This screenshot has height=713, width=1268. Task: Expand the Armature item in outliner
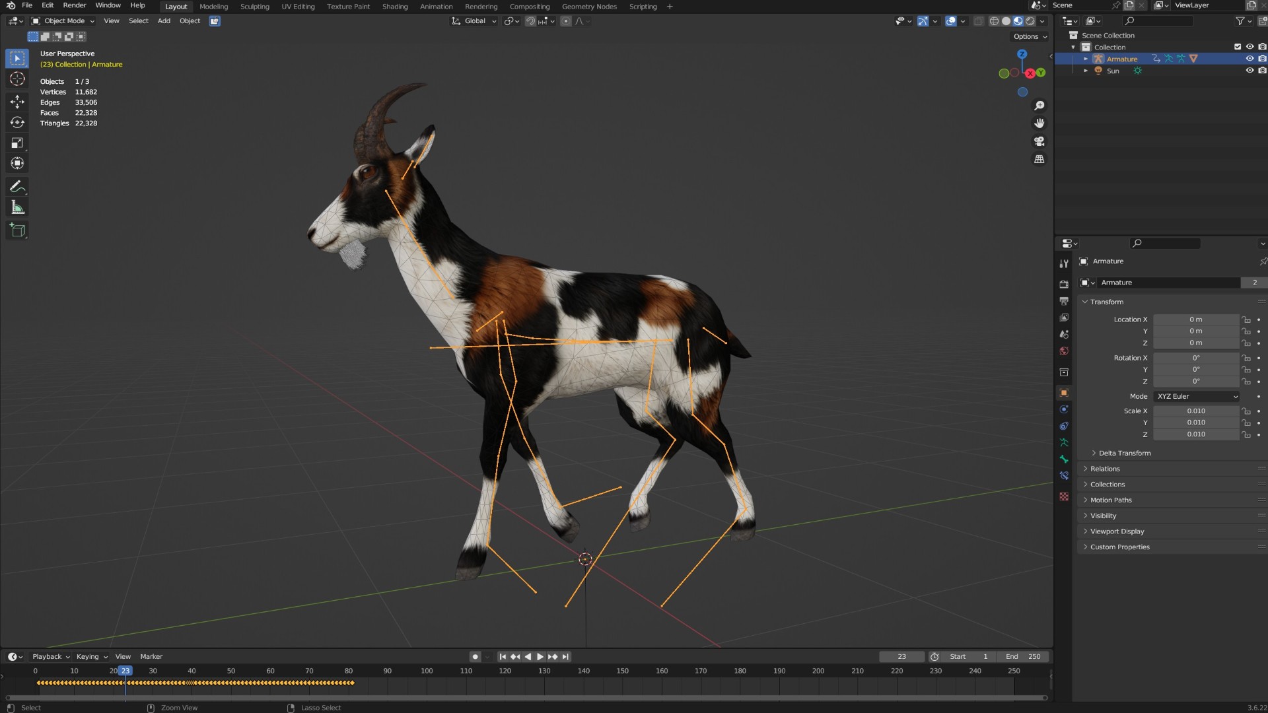(x=1086, y=59)
